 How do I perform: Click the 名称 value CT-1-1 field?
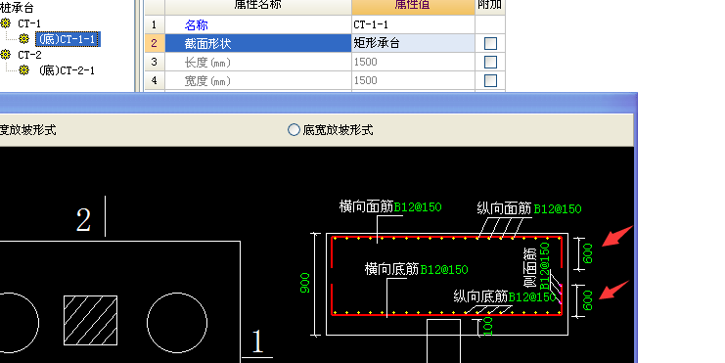pos(413,24)
